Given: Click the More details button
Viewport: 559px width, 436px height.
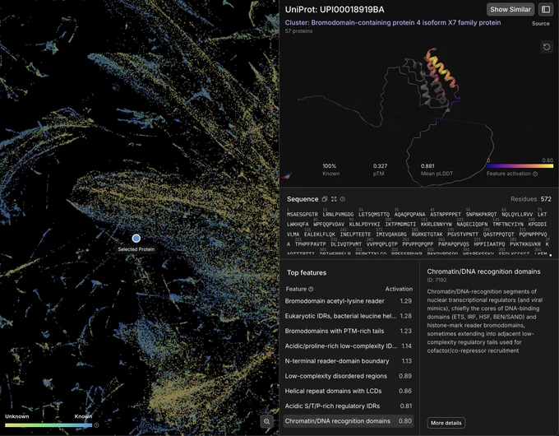Looking at the screenshot, I should point(446,423).
